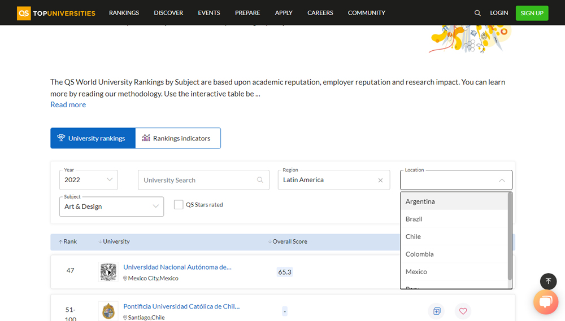Image resolution: width=565 pixels, height=321 pixels.
Task: Click the rank 47 cell
Action: [70, 270]
